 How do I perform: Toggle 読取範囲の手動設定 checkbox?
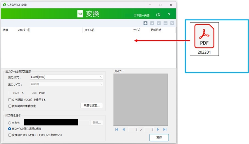pos(10,106)
